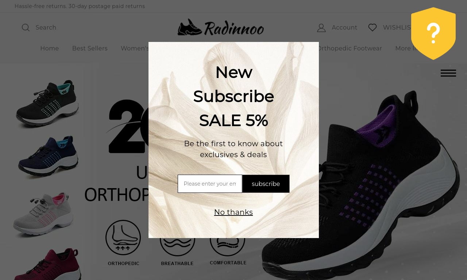Dismiss popup with No thanks link
Image resolution: width=467 pixels, height=280 pixels.
(x=233, y=212)
